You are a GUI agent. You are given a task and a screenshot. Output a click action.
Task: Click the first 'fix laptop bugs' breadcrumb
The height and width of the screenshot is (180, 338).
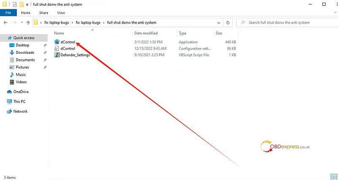point(56,23)
